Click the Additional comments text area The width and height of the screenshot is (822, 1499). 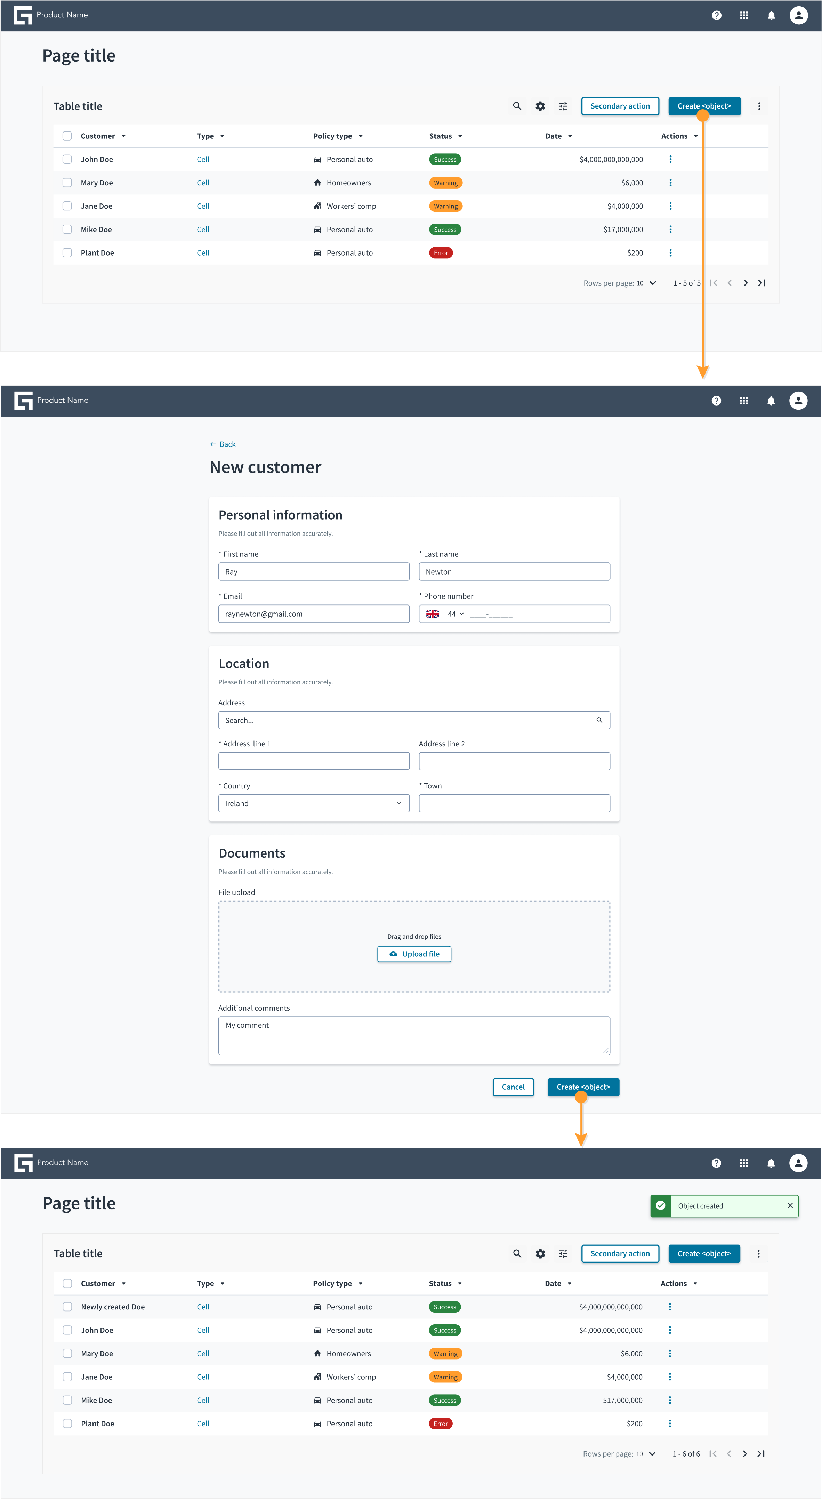(414, 1036)
